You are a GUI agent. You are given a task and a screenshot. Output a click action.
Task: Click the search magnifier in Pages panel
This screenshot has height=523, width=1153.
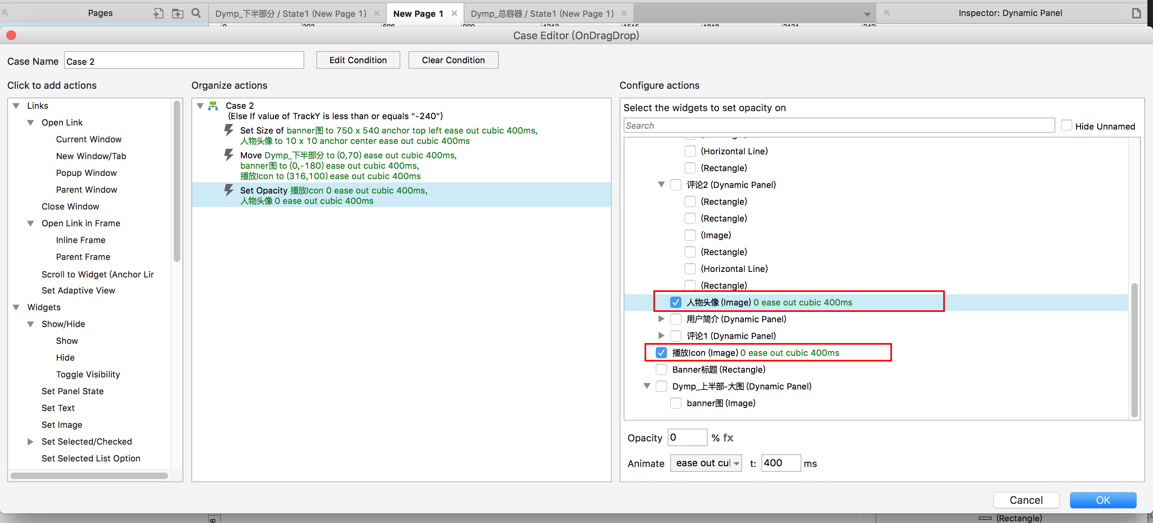(x=196, y=13)
